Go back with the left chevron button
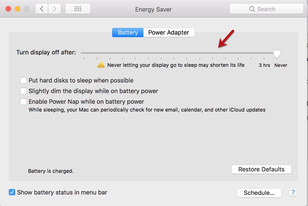 [x=42, y=9]
